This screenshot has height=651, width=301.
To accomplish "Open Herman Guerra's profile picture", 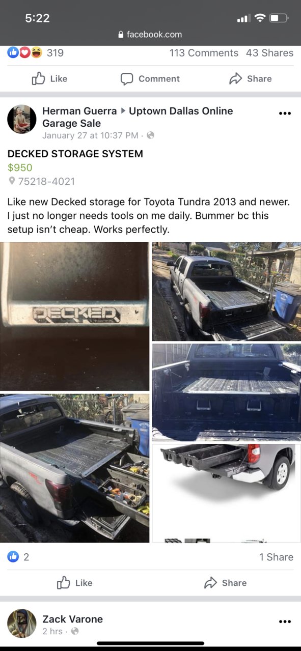I will (x=22, y=119).
